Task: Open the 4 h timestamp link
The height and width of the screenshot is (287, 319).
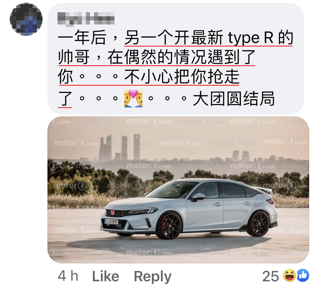Action: pos(68,276)
